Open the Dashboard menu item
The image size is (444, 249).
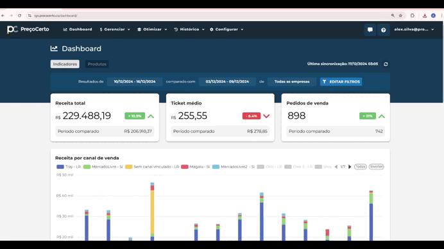pyautogui.click(x=78, y=30)
